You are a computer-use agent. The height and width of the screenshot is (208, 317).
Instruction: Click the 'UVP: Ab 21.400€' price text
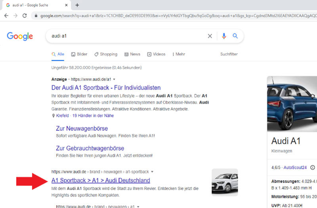(x=287, y=206)
